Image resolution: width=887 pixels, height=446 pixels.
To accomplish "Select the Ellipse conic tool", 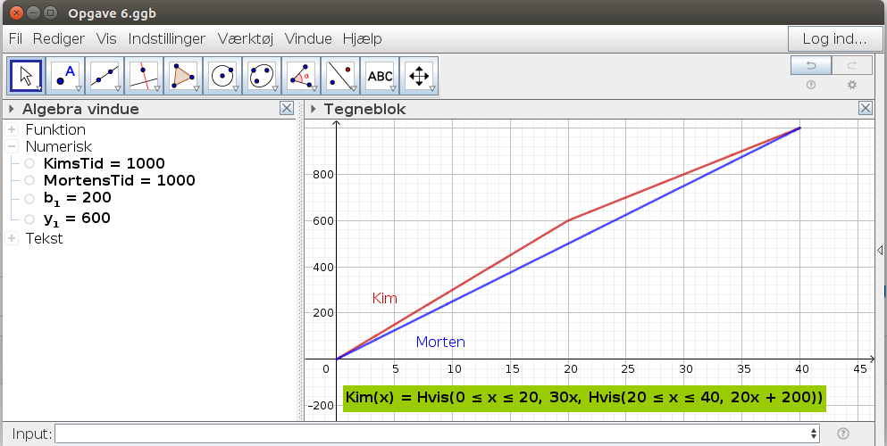I will (x=262, y=76).
